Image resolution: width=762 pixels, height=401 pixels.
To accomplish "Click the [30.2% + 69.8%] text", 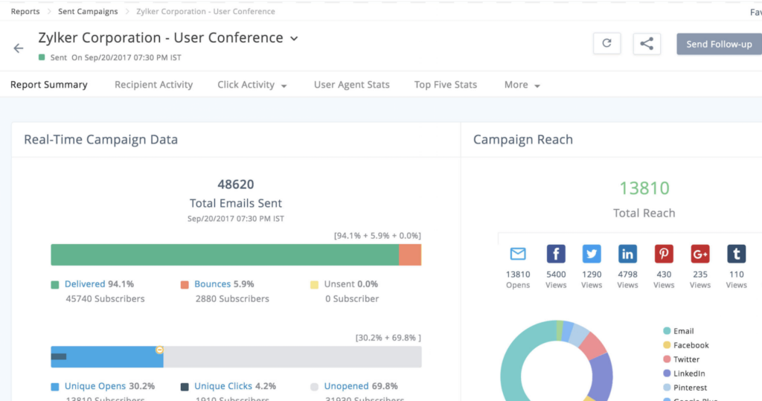I will click(x=388, y=338).
